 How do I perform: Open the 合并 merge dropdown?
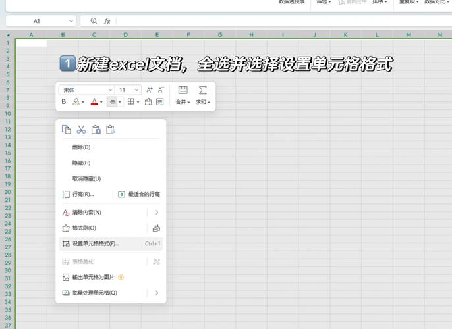[183, 102]
